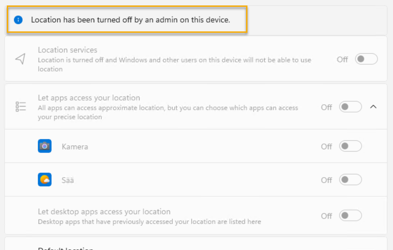Select the Let desktop apps access your location heading
This screenshot has height=250, width=393.
pyautogui.click(x=104, y=212)
